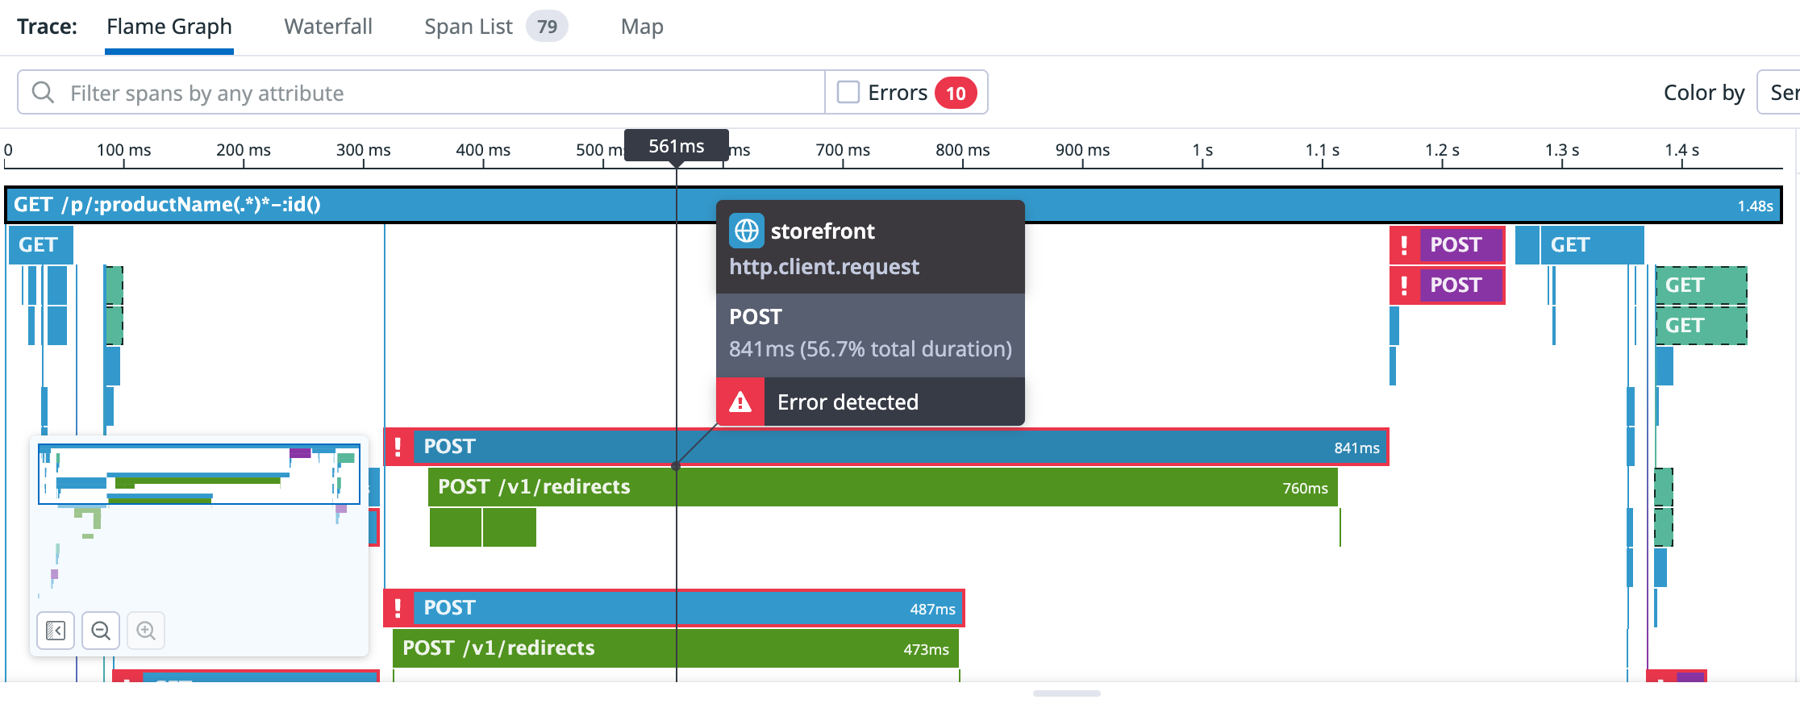Click the horizontal scrollbar handle at bottom

tap(1066, 693)
